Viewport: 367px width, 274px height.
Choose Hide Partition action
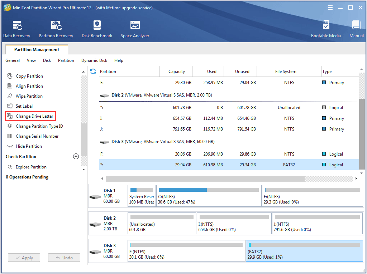(29, 146)
